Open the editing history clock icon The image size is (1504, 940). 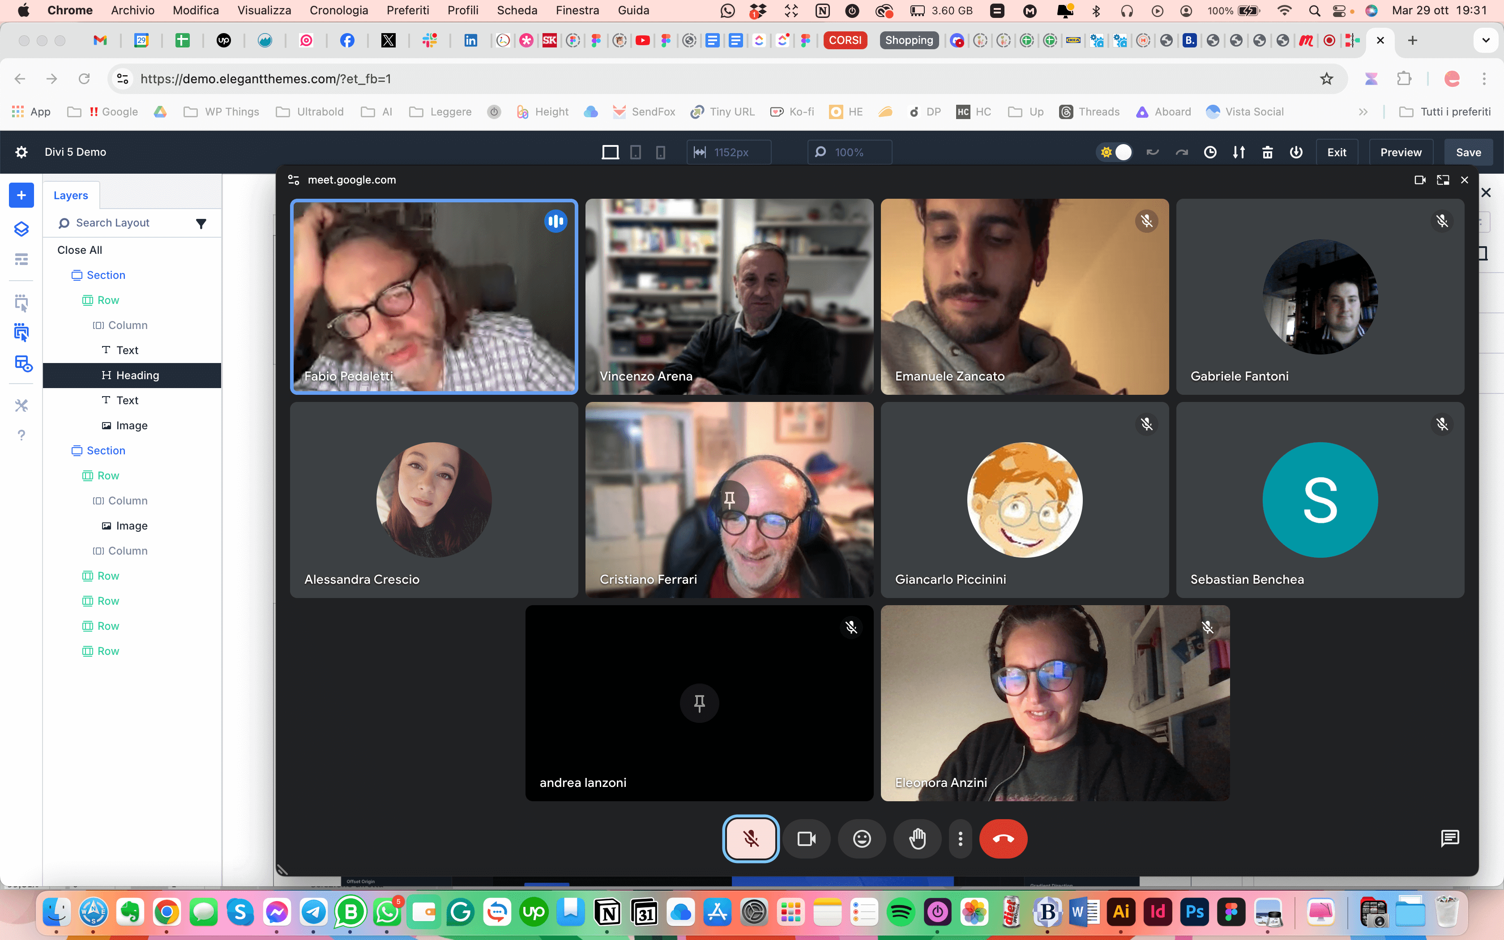pos(1209,152)
